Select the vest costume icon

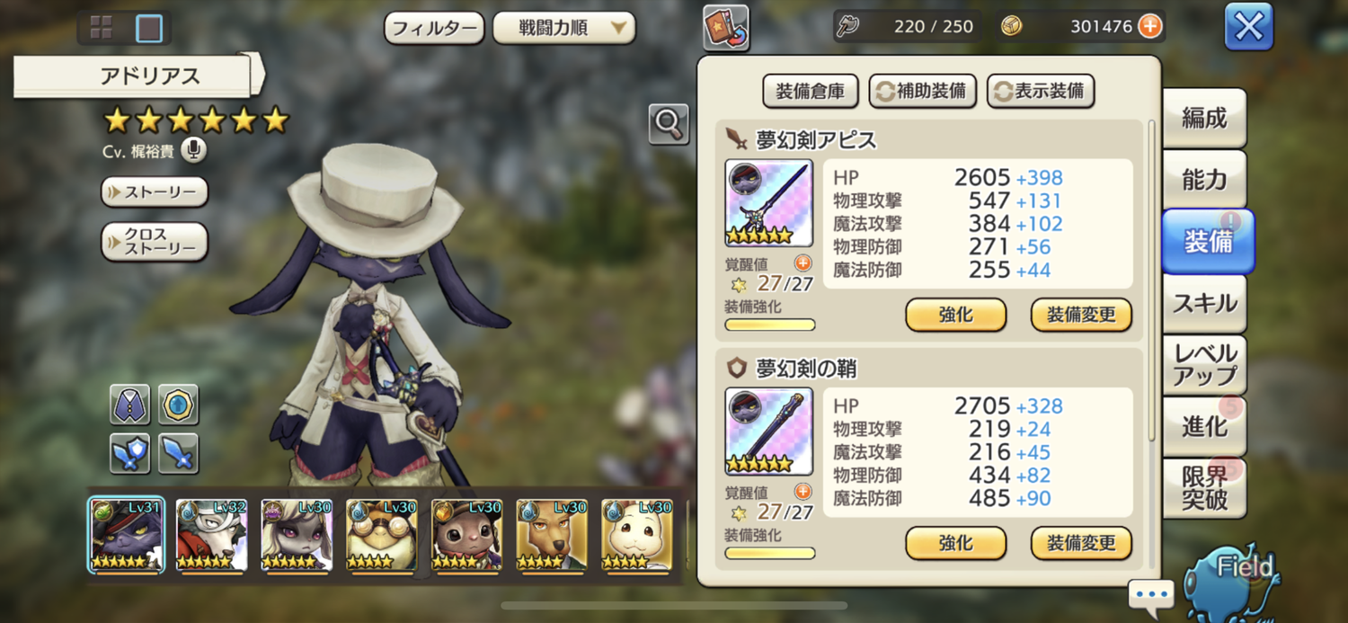129,405
